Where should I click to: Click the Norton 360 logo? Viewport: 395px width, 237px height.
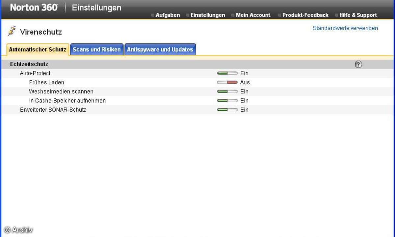pos(34,8)
